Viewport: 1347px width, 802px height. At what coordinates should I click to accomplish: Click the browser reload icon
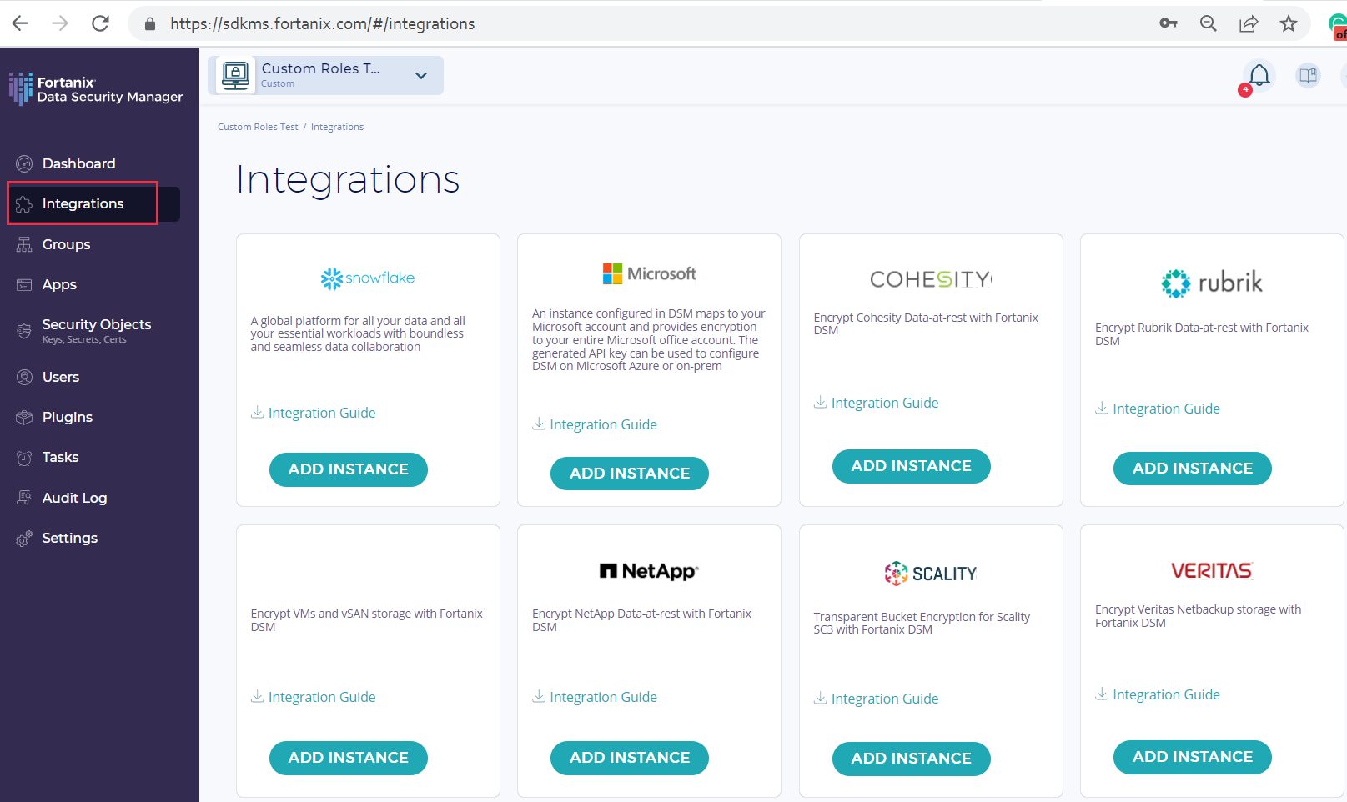100,23
